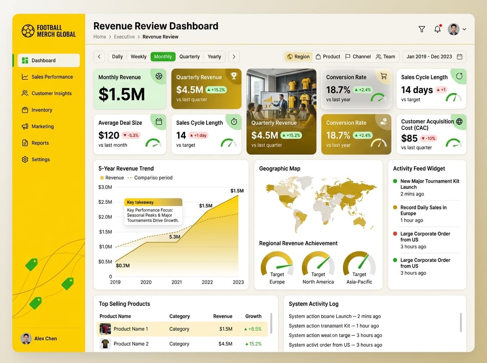Click the Inventory box icon
Screen dimensions: 487x363
pyautogui.click(x=25, y=110)
